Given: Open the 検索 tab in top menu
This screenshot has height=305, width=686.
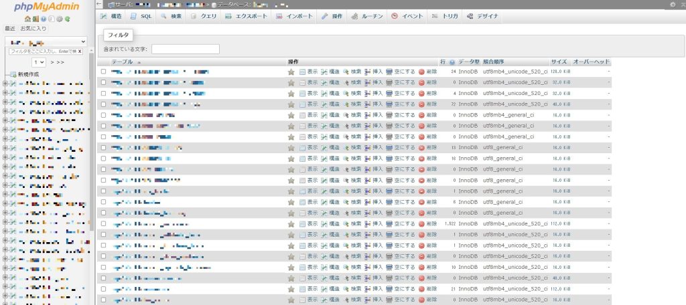Looking at the screenshot, I should tap(171, 16).
